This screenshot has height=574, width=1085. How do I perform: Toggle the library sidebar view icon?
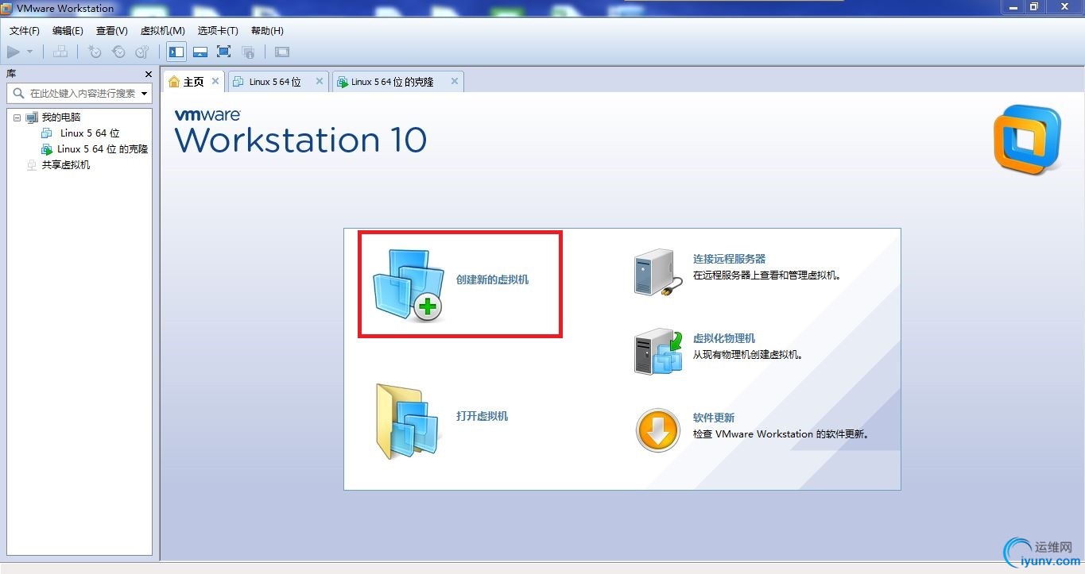(176, 52)
